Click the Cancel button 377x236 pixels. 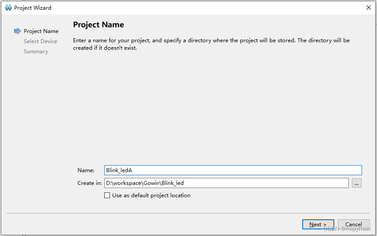coord(353,225)
